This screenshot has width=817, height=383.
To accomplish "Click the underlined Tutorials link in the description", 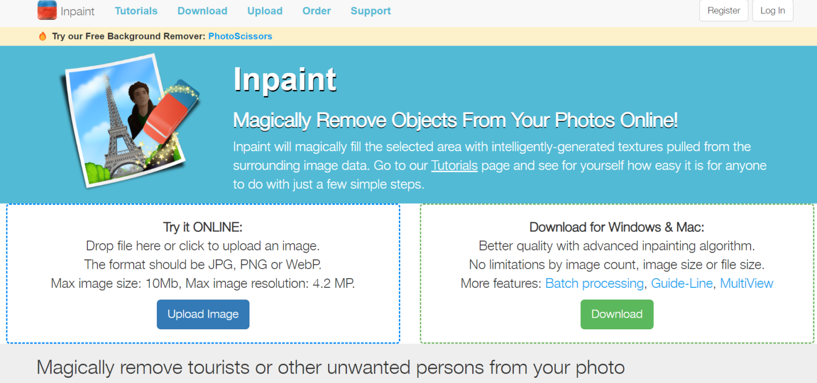I will point(454,165).
